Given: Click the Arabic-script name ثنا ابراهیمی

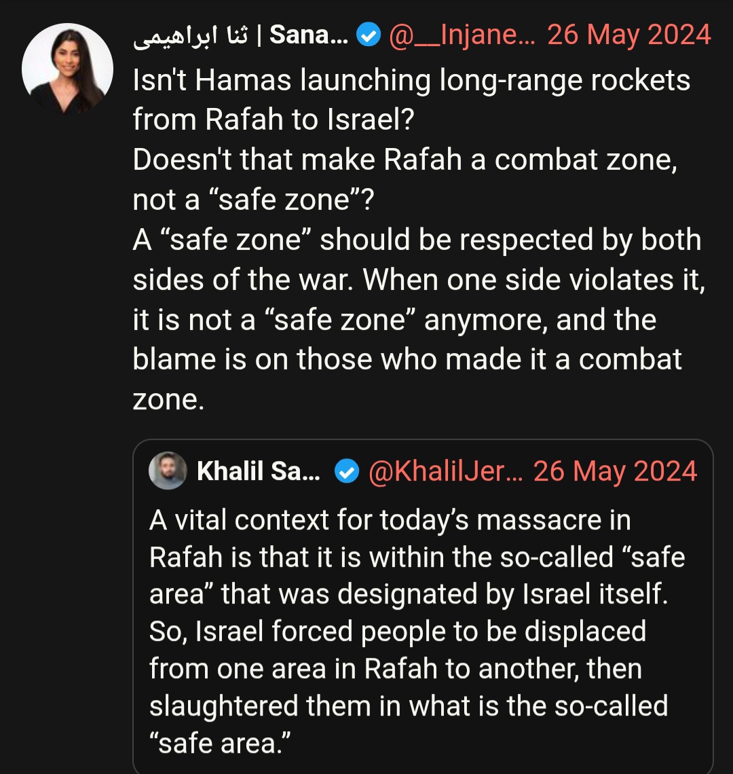Looking at the screenshot, I should coord(191,36).
